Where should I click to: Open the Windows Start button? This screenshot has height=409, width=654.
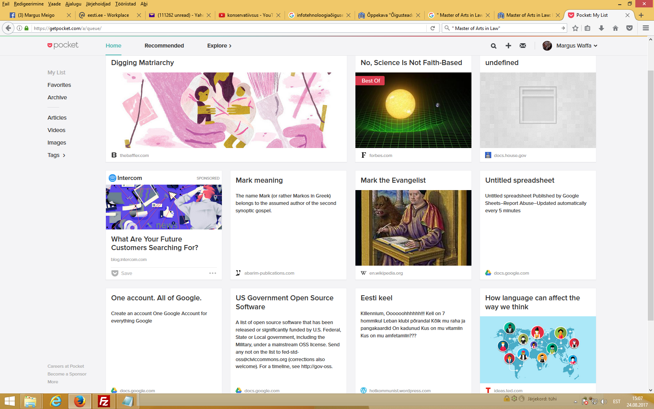click(9, 401)
